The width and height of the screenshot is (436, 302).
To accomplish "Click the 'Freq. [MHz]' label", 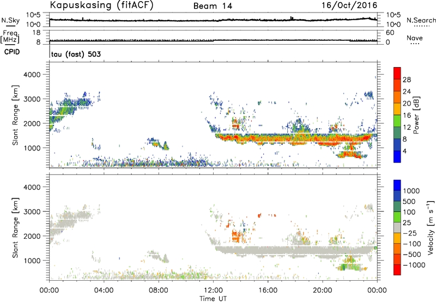I will click(x=10, y=37).
